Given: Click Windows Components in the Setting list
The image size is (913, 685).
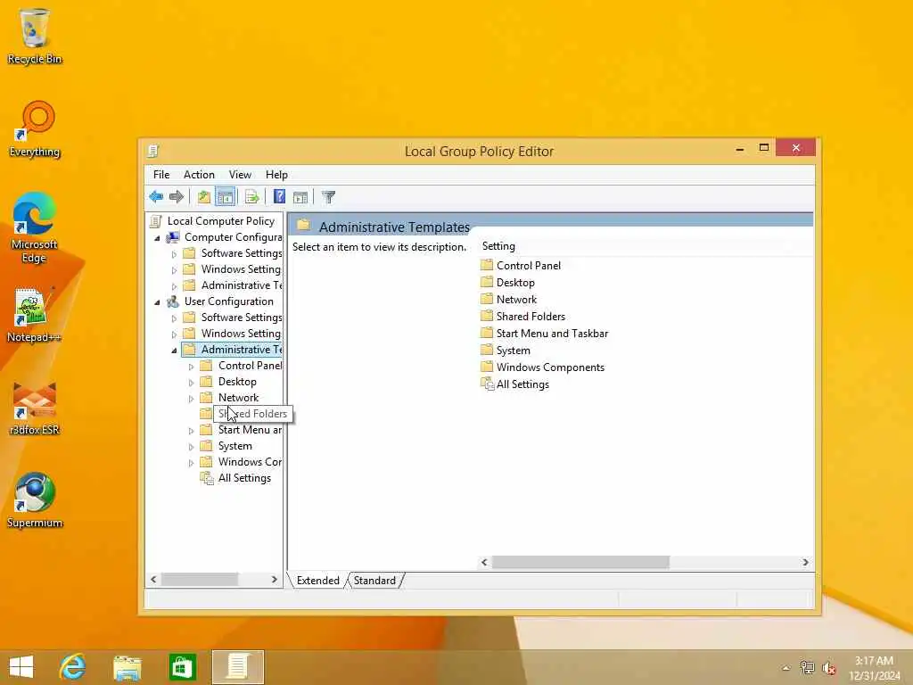Looking at the screenshot, I should (550, 367).
